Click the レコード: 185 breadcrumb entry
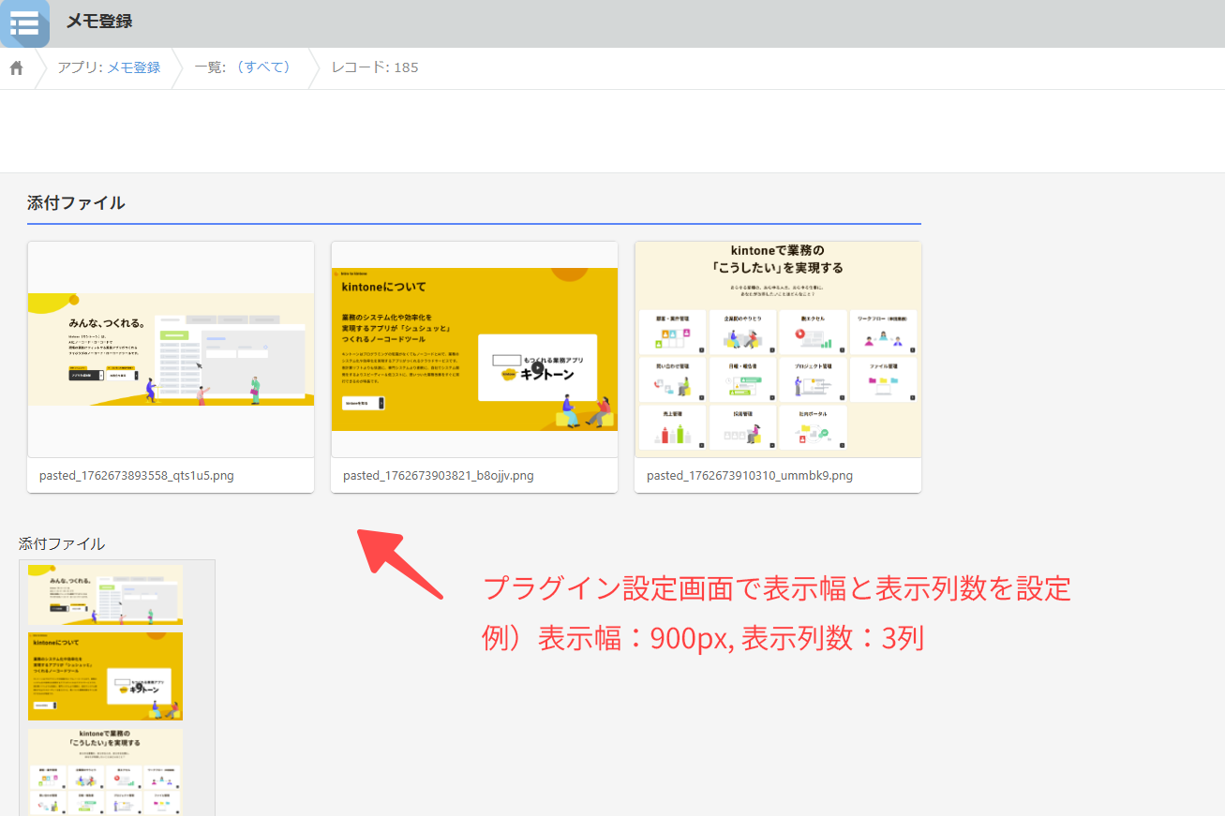Screen dimensions: 1225x816 point(374,67)
